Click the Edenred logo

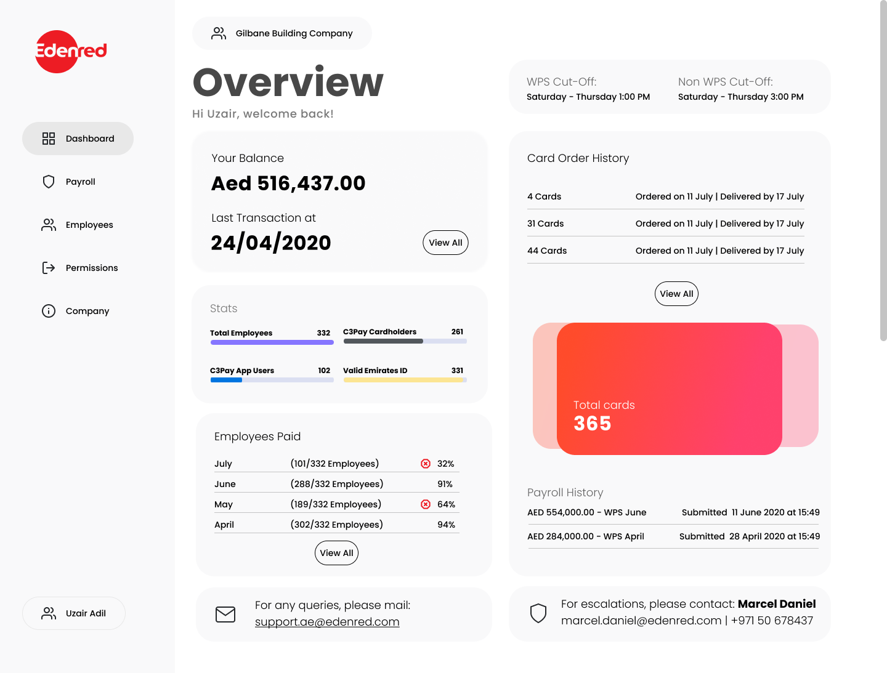click(x=71, y=52)
